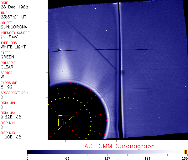Click the DATA MIN label
Viewport: 188px width, 160px height.
click(x=8, y=103)
